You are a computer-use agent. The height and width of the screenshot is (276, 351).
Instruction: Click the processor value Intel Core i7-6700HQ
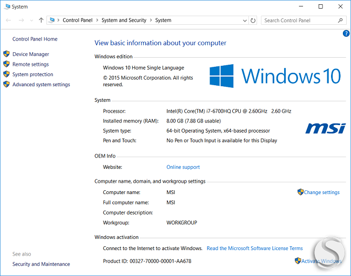(x=229, y=111)
